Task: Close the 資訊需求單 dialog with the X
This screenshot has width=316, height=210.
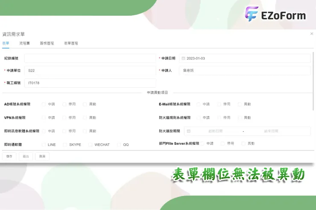Action: pyautogui.click(x=312, y=34)
